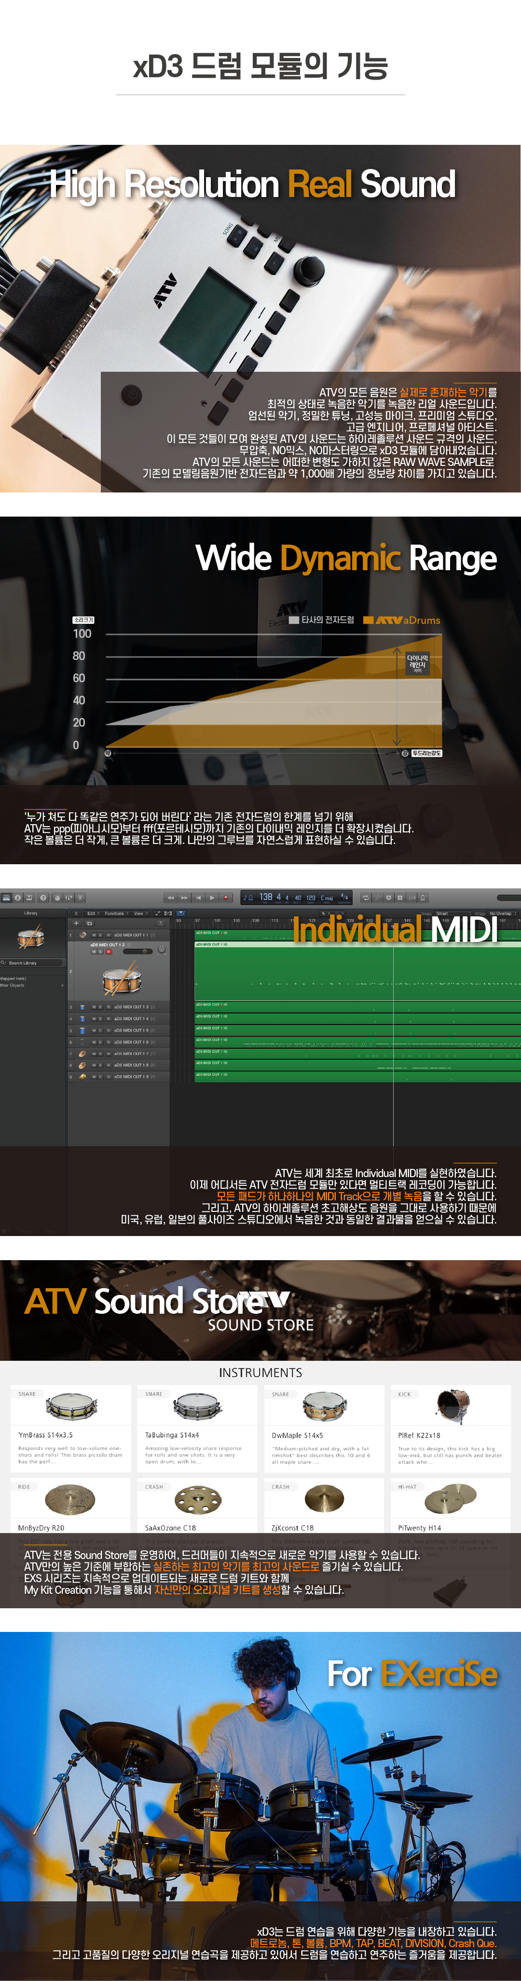Open the Quick Help question mark icon

coord(43,898)
